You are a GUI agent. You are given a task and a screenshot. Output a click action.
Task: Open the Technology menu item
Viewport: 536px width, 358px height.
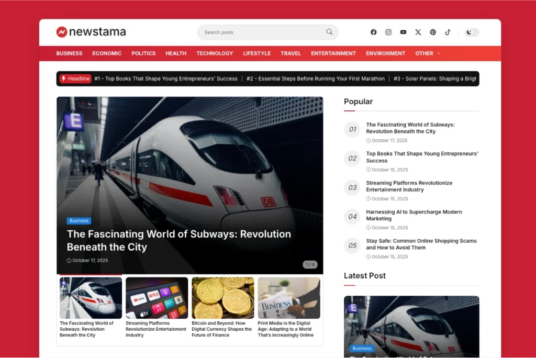tap(215, 53)
